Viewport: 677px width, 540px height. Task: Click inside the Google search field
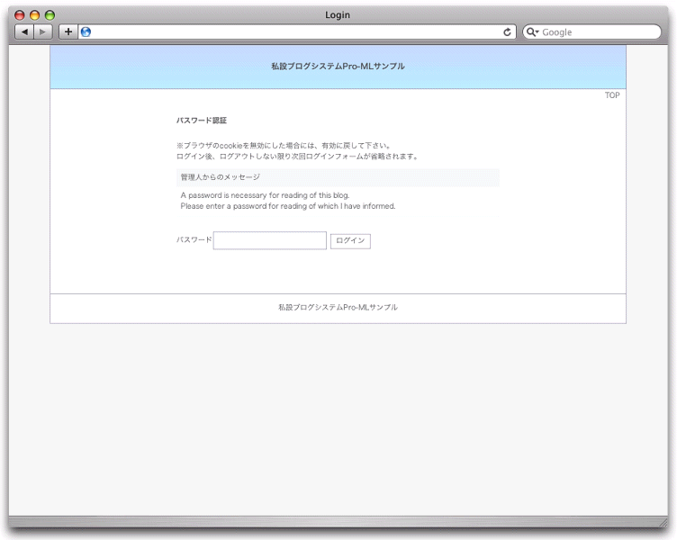(599, 31)
